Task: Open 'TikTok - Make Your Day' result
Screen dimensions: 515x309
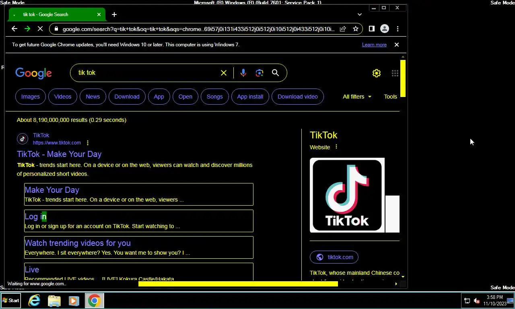Action: 59,154
